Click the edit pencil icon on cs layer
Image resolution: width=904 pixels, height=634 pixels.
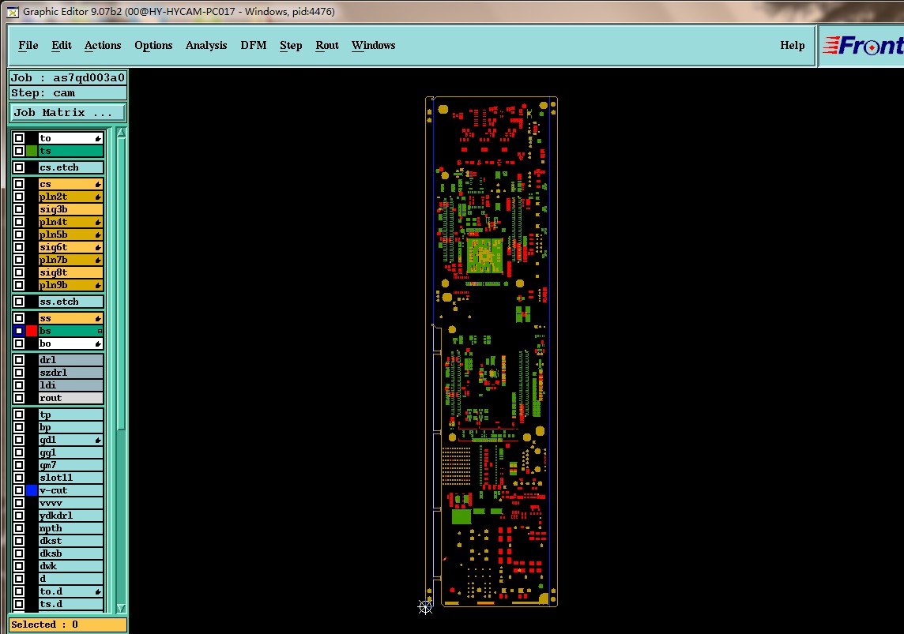click(98, 185)
